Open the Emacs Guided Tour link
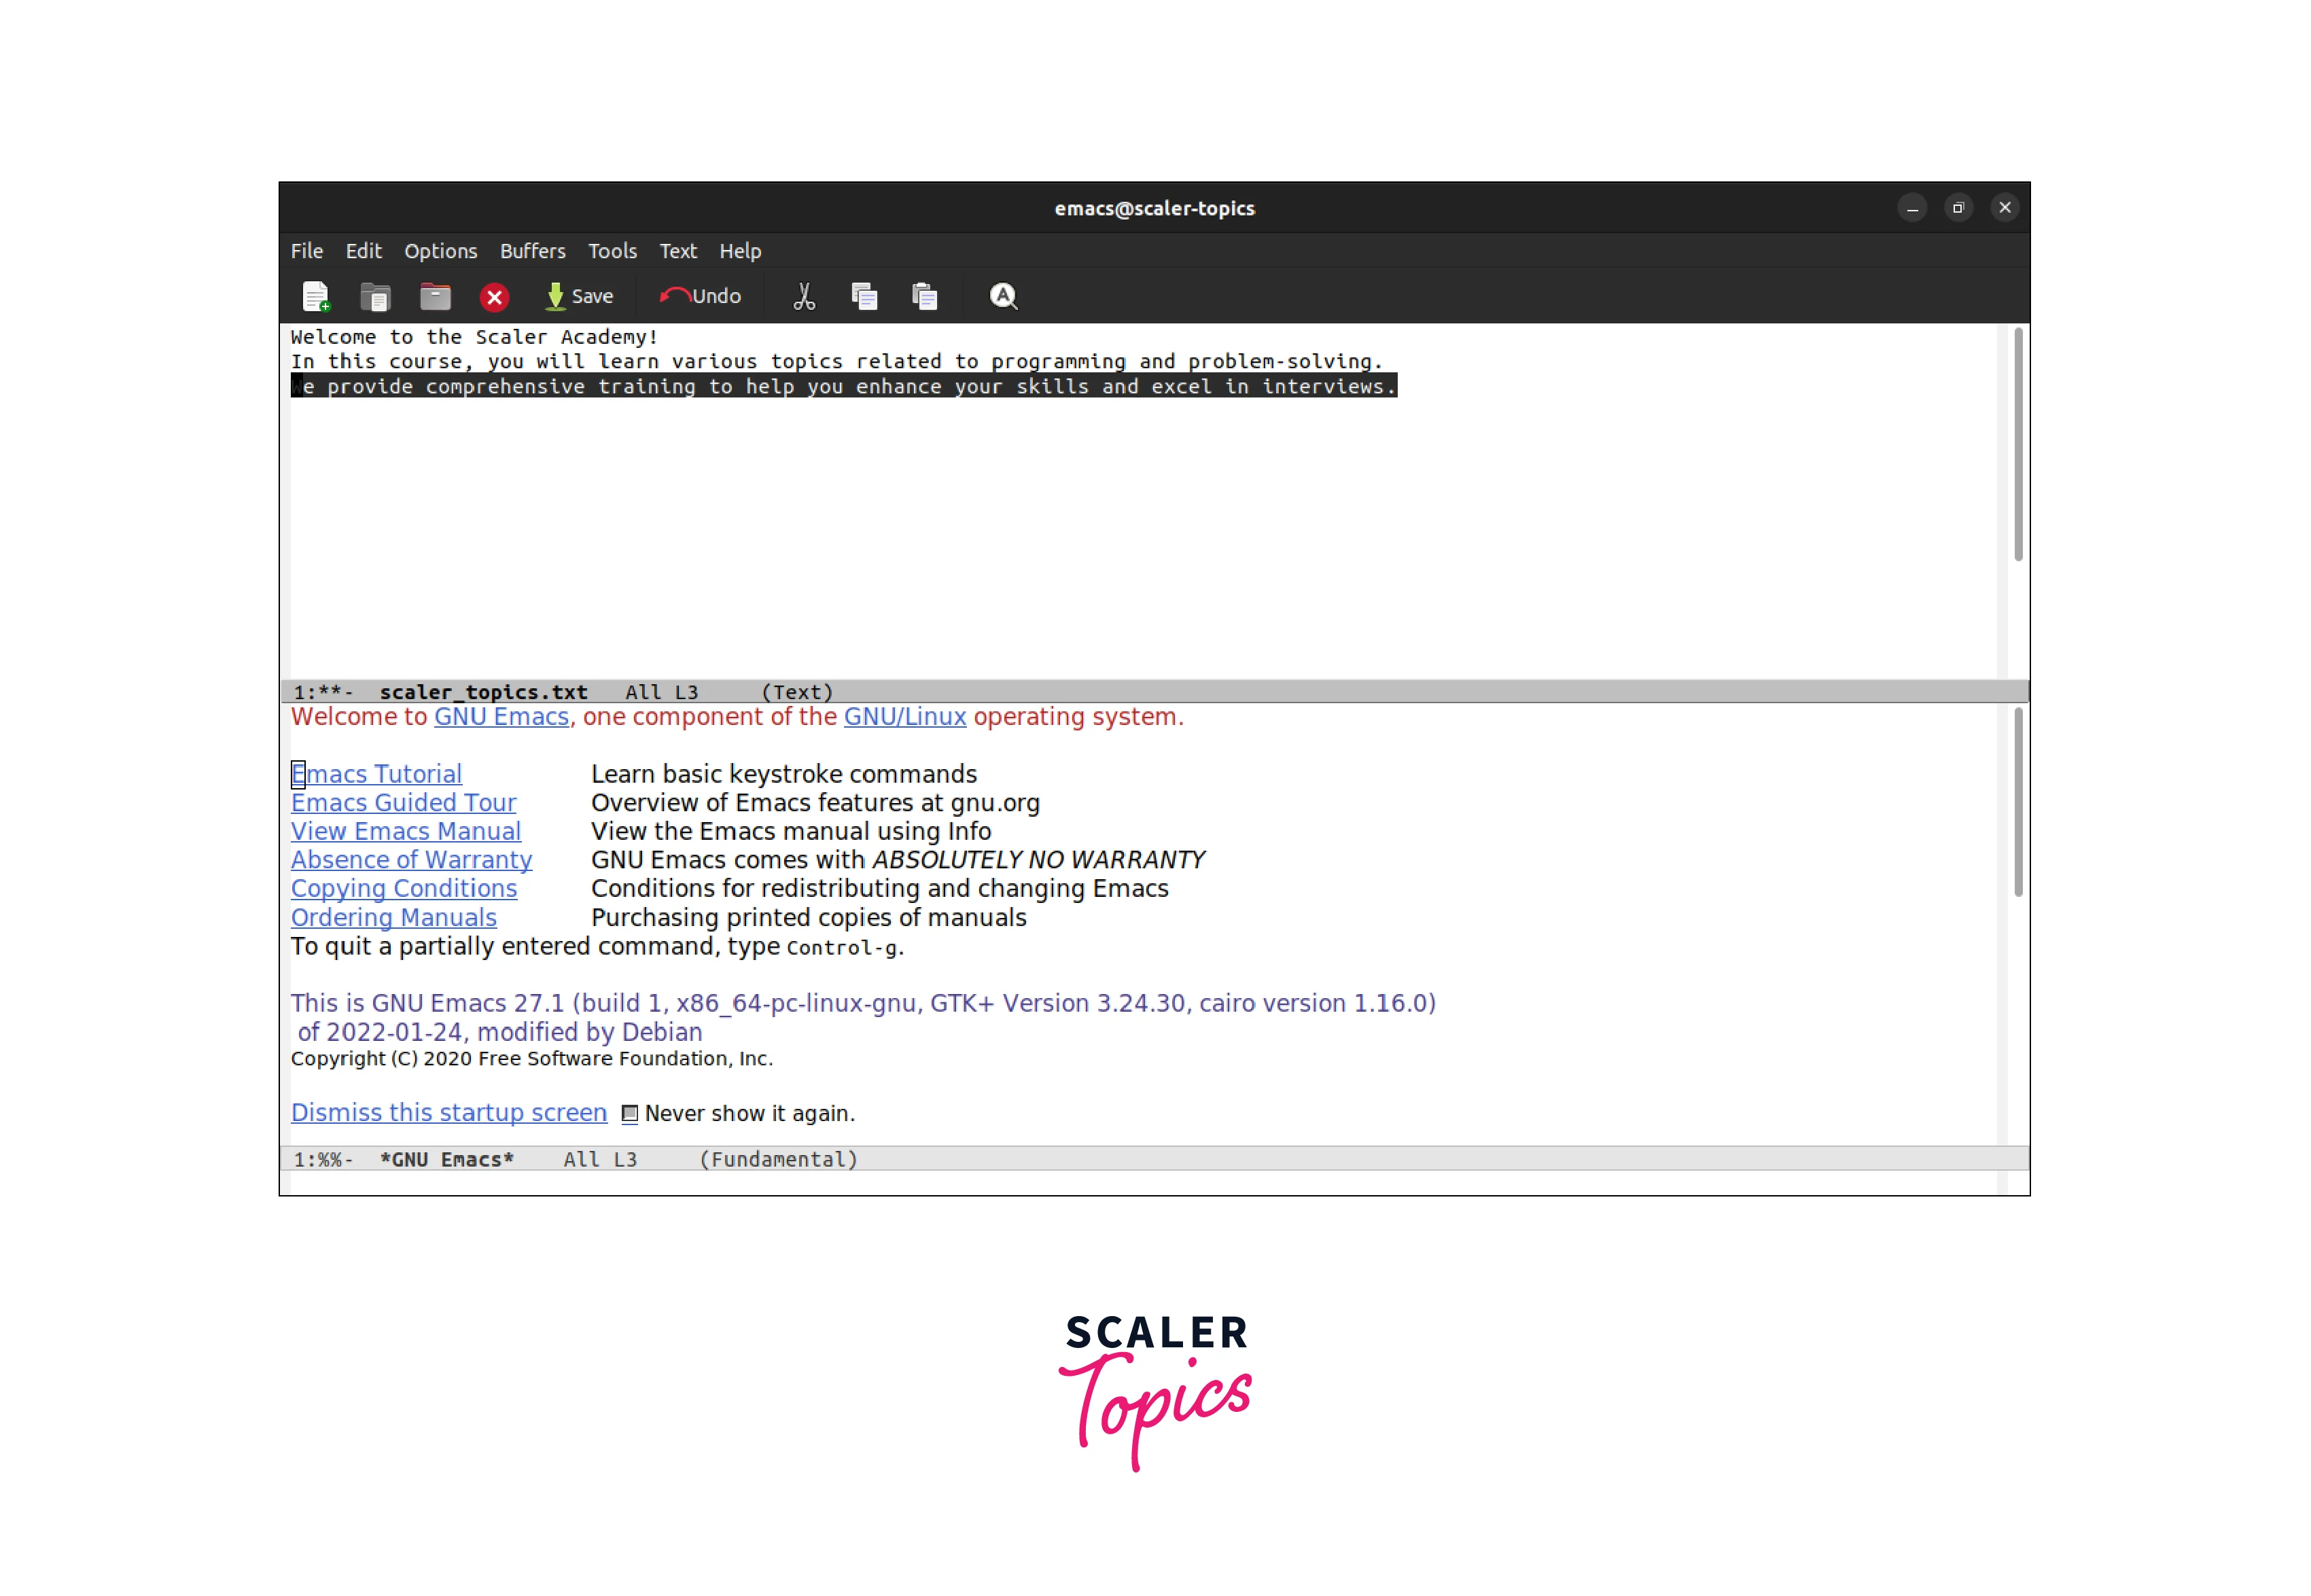The width and height of the screenshot is (2311, 1596). pyautogui.click(x=404, y=803)
